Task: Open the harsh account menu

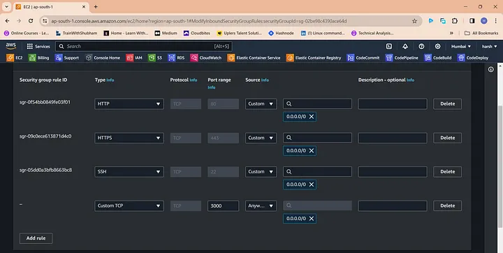Action: tap(489, 46)
